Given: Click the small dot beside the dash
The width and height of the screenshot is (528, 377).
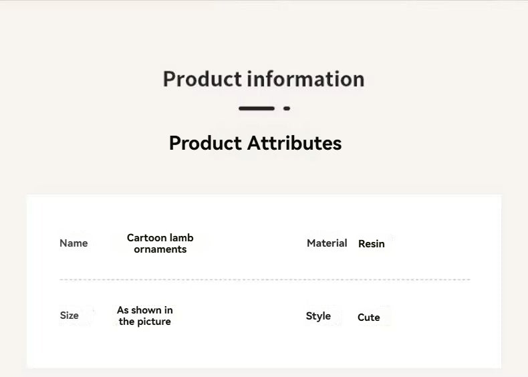Looking at the screenshot, I should 287,108.
